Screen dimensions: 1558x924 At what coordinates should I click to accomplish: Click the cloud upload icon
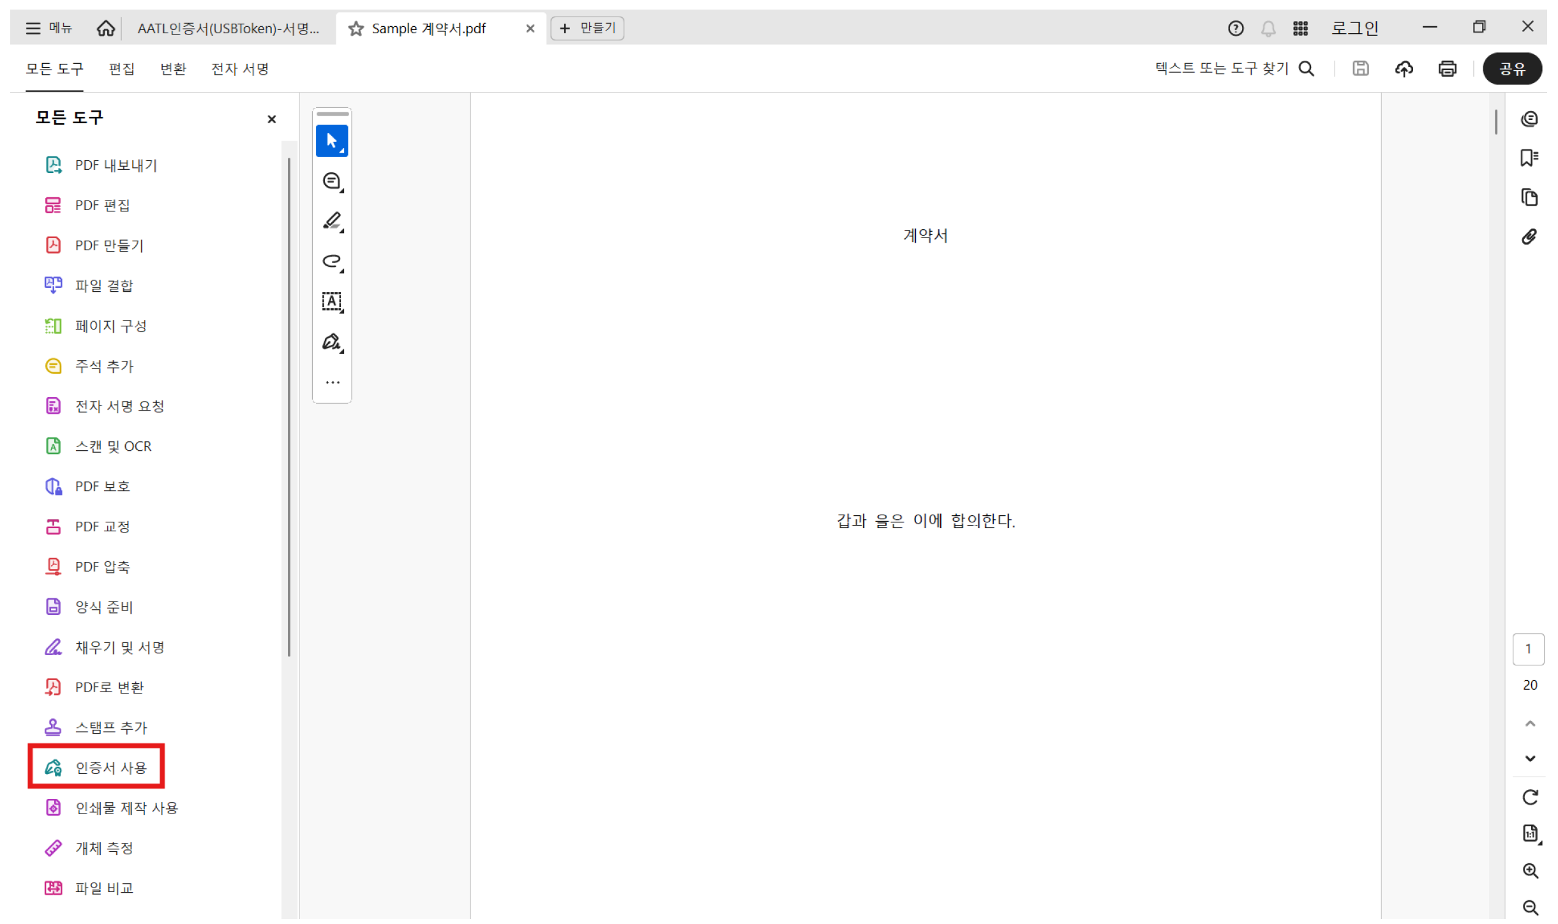coord(1404,69)
